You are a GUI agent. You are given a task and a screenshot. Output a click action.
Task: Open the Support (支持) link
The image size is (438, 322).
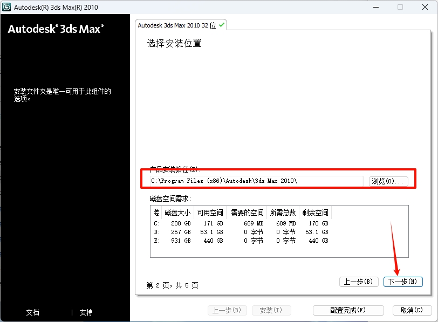[x=86, y=312]
